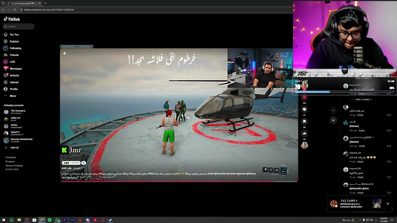Mute the video with speaker icon
Screen dimensions: 397x223
coord(65,53)
